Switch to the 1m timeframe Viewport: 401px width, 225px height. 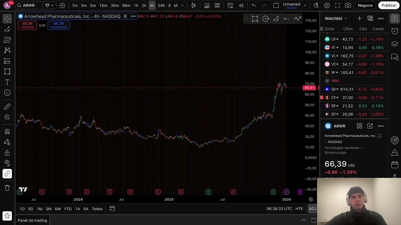75,5
